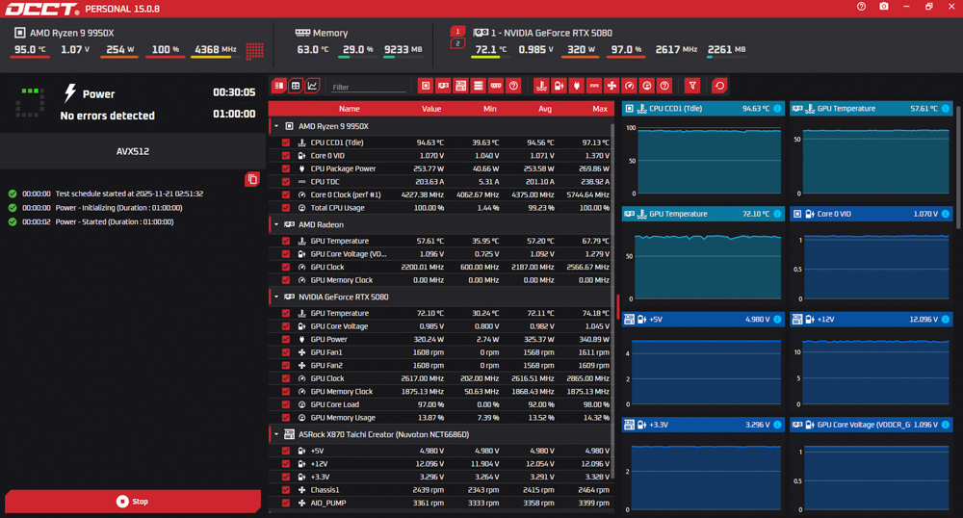Stop the running power test

pos(133,502)
